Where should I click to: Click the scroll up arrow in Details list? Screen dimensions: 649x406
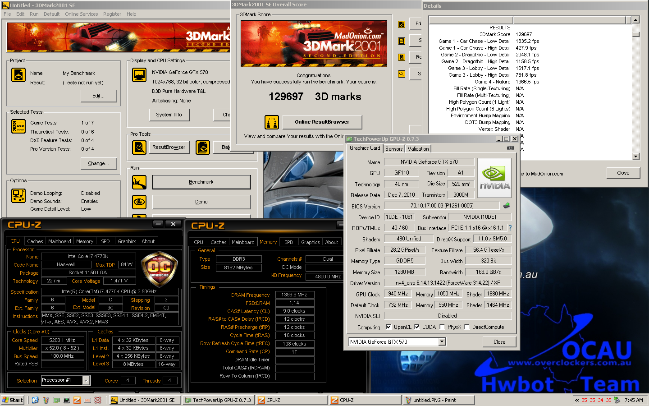636,20
